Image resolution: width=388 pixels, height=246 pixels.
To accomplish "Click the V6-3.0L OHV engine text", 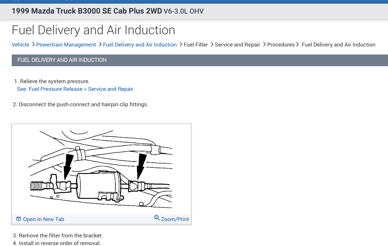I will click(184, 11).
